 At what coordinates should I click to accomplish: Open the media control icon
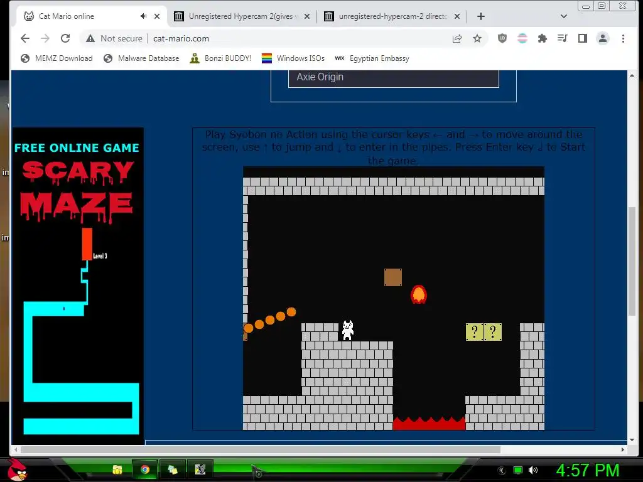562,38
